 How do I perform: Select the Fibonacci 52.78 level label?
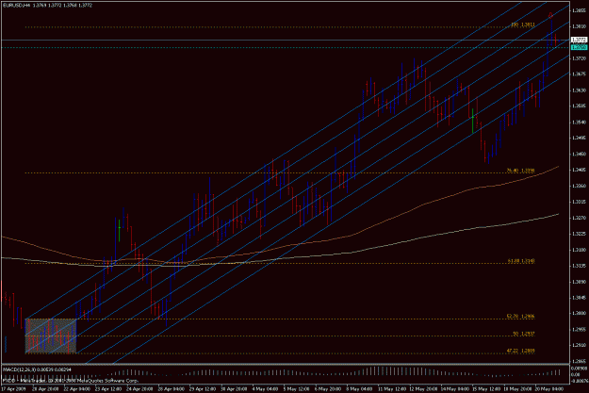520,317
